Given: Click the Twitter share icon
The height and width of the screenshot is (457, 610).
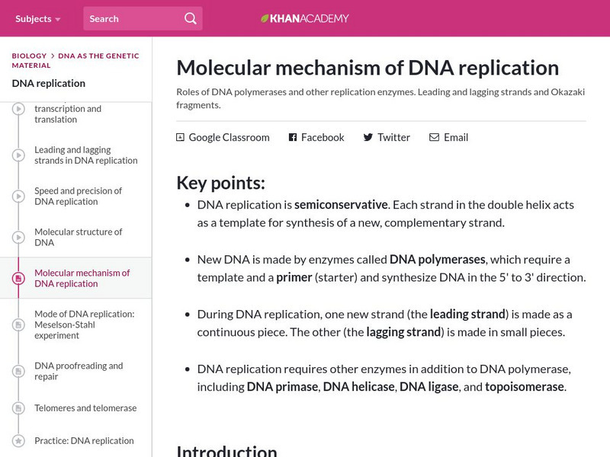Looking at the screenshot, I should click(367, 137).
